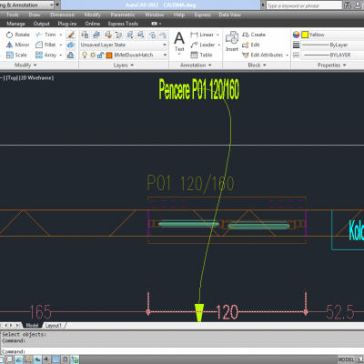This screenshot has width=364, height=364.
Task: Expand the Block panel
Action: coord(257,66)
